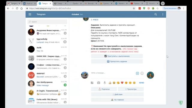The width and height of the screenshot is (192, 108).
Task: Switch to the YouTube browser tab
Action: (x=137, y=4)
